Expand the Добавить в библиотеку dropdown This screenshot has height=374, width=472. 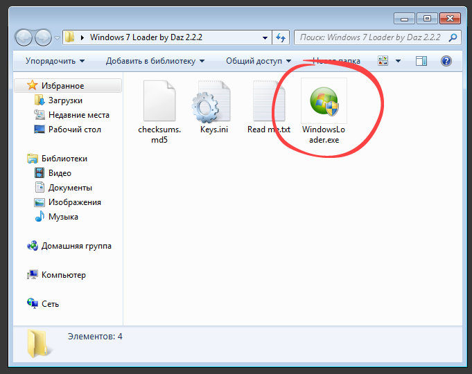[155, 61]
